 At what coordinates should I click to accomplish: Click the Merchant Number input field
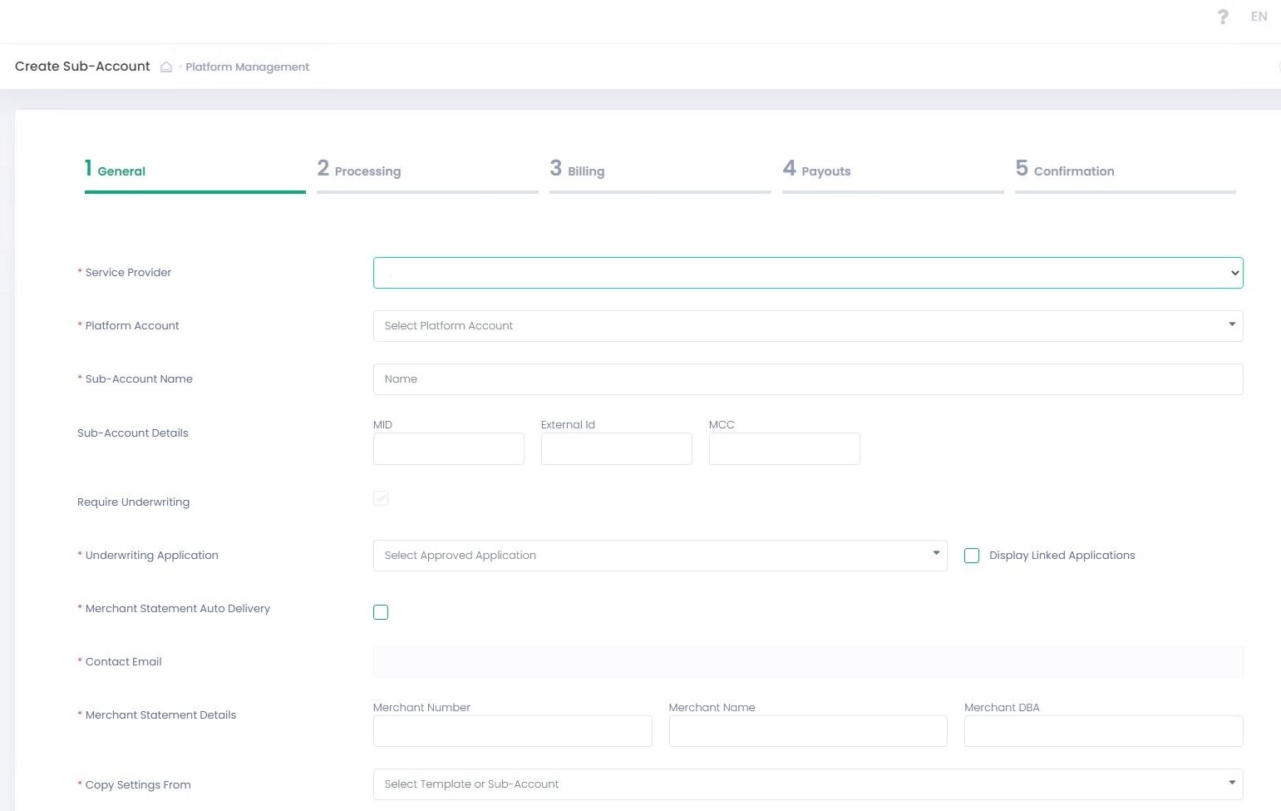coord(512,731)
